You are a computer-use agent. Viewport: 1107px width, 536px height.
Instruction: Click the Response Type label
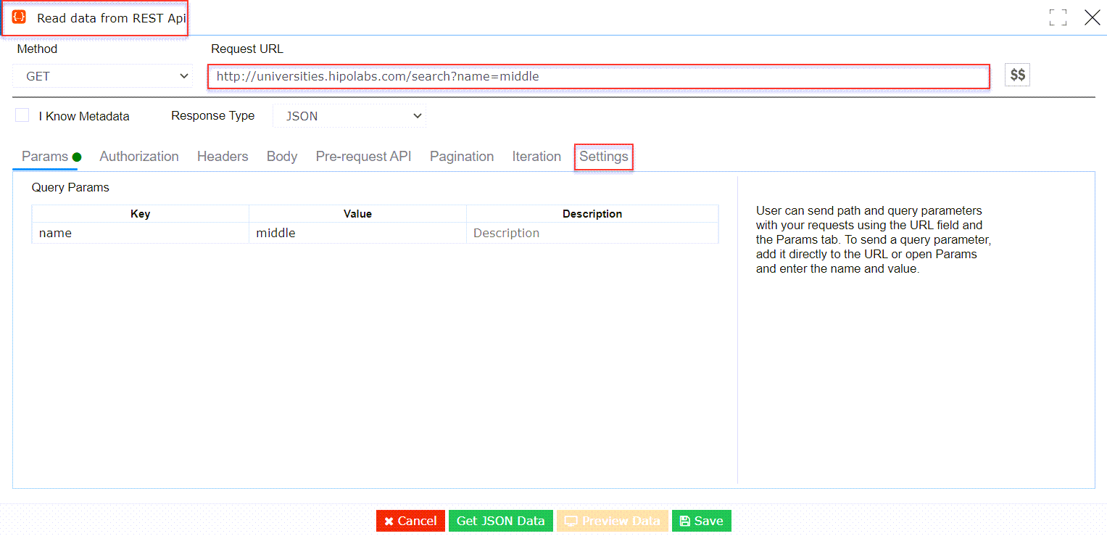coord(212,115)
